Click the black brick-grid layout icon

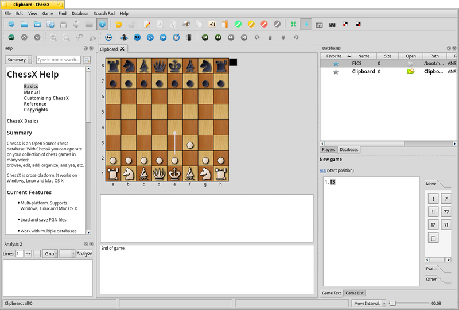pyautogui.click(x=332, y=25)
